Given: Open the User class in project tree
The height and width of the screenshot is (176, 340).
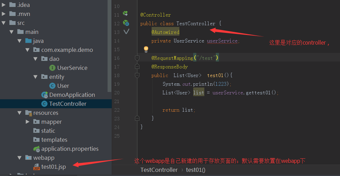Looking at the screenshot, I should (63, 86).
